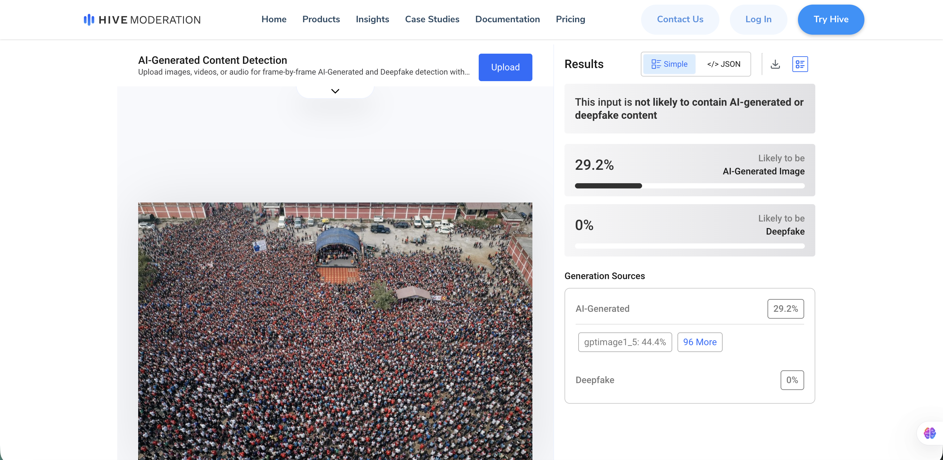Expand the 96 More sources list
The width and height of the screenshot is (943, 460).
coord(700,342)
